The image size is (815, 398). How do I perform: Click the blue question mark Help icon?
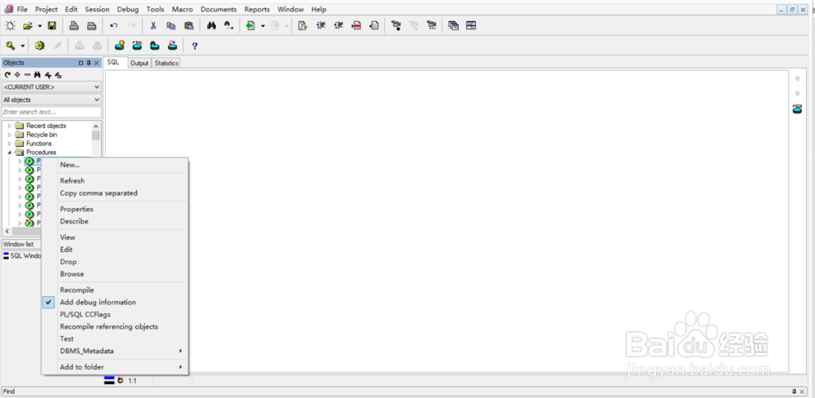pos(195,46)
